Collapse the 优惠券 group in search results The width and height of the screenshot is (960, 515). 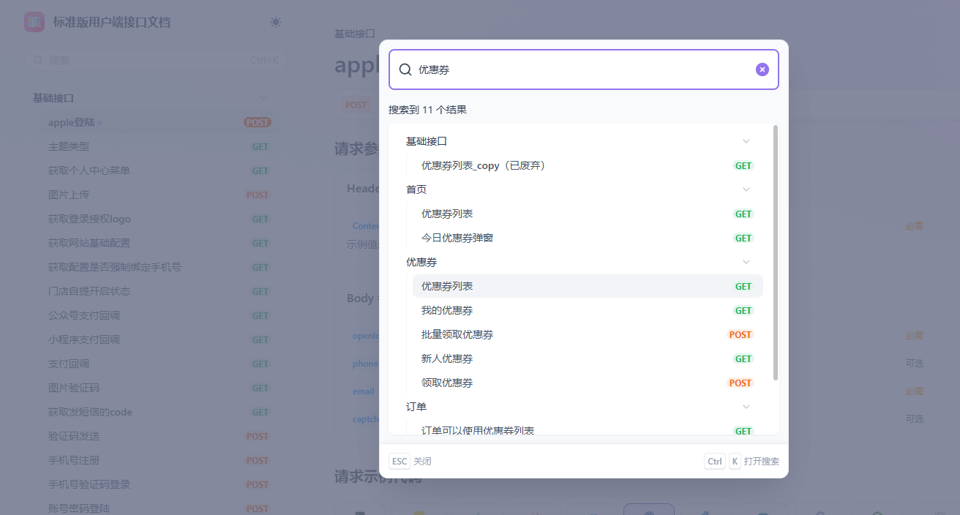click(746, 262)
